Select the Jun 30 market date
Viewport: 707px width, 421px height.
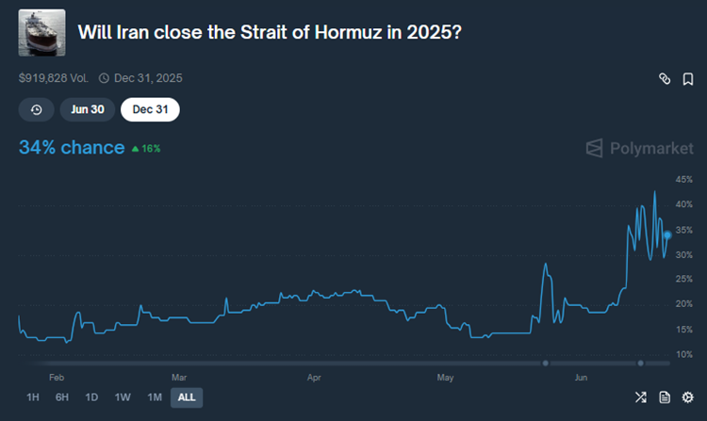click(x=87, y=109)
